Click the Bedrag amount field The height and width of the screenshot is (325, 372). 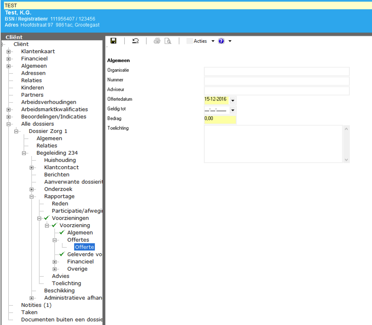click(x=220, y=119)
